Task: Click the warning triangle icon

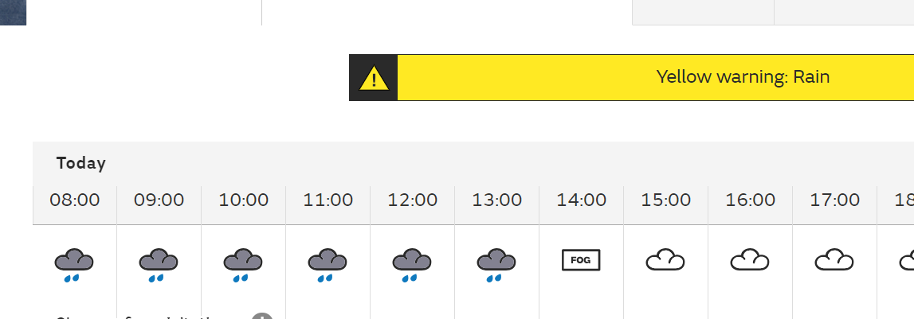Action: (374, 78)
